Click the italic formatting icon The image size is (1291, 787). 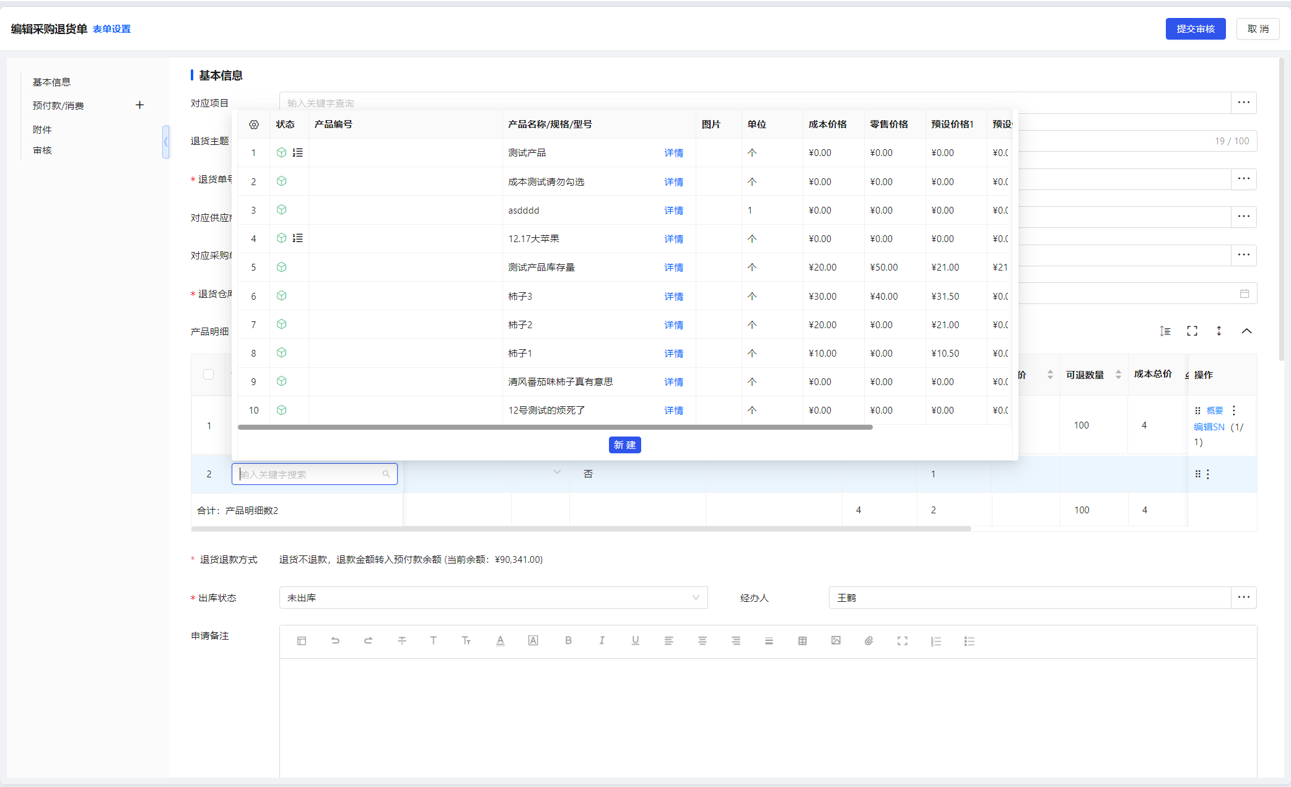coord(602,641)
